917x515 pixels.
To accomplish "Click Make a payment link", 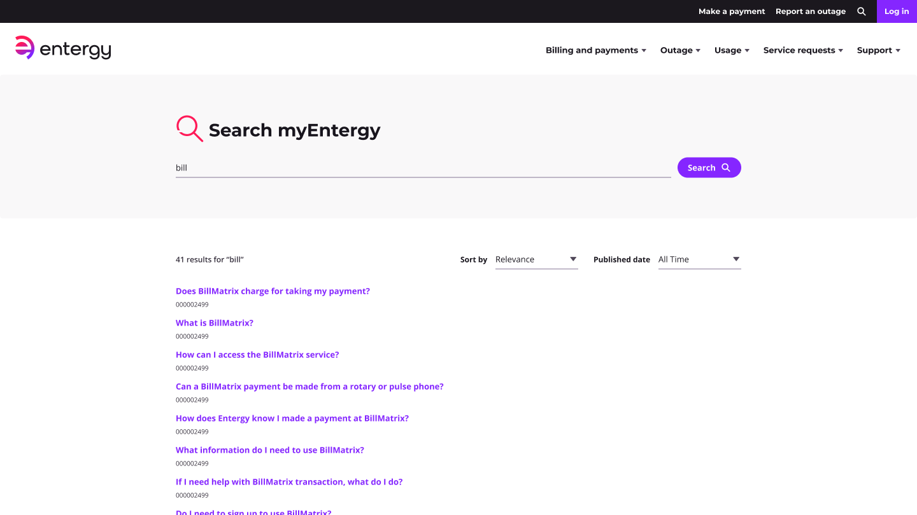I will pyautogui.click(x=732, y=11).
